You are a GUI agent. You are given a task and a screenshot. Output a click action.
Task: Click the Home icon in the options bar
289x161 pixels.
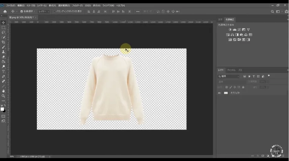[x=5, y=11]
